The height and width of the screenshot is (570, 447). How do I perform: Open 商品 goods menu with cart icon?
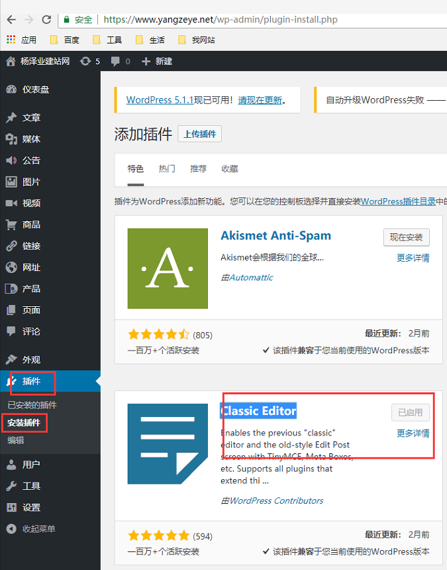click(50, 225)
